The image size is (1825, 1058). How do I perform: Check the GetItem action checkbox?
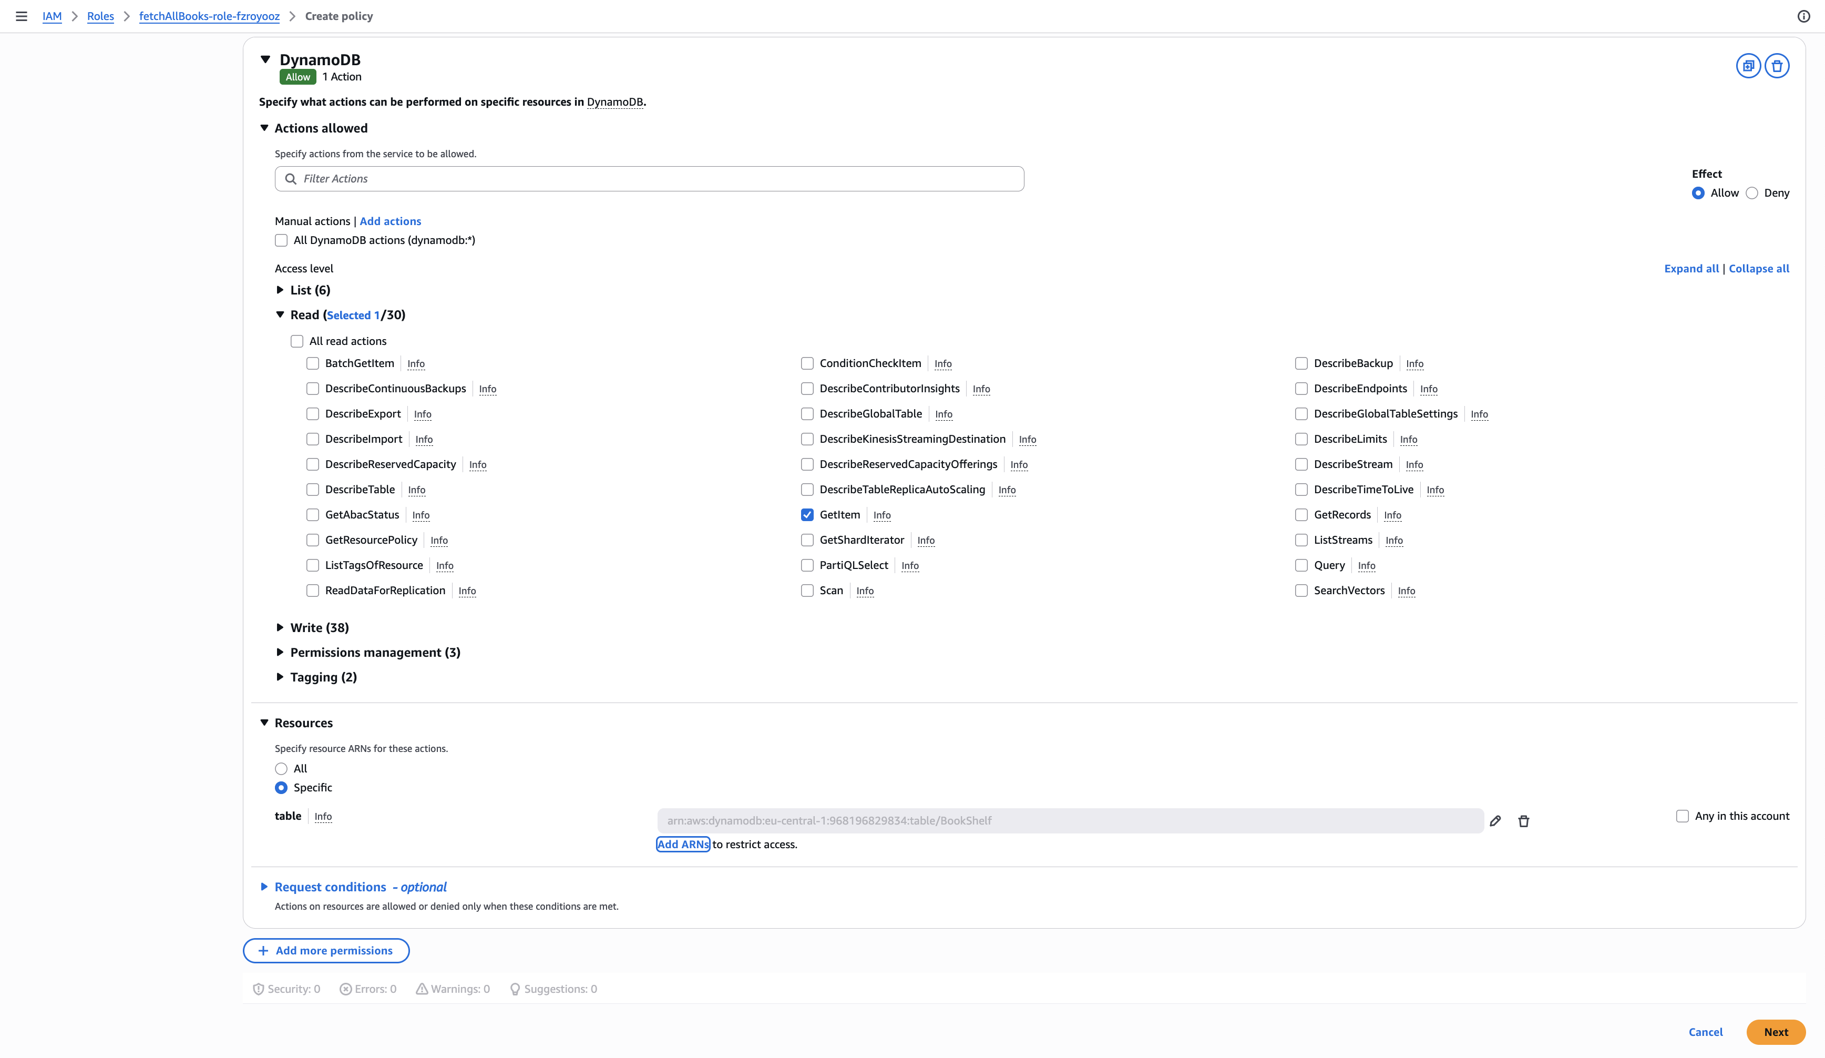point(807,514)
